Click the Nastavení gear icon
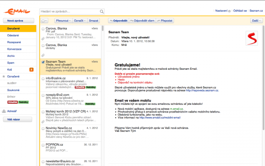Image resolution: width=265 pixels, height=166 pixels. coord(229,11)
